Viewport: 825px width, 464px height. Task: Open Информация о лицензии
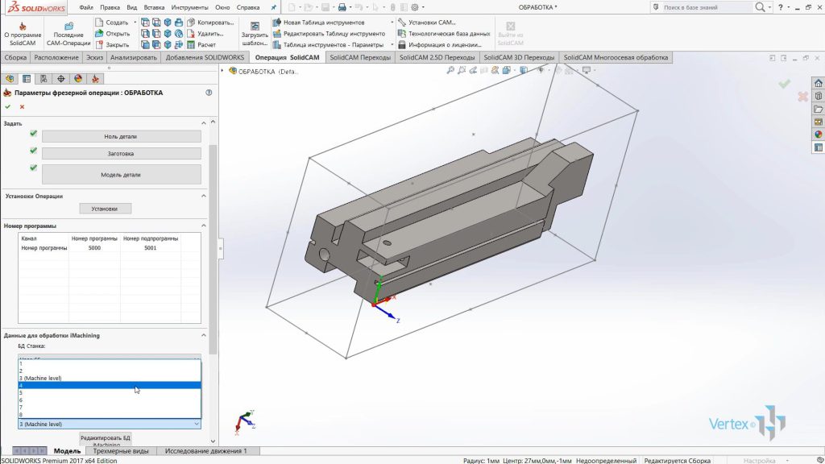[x=440, y=45]
